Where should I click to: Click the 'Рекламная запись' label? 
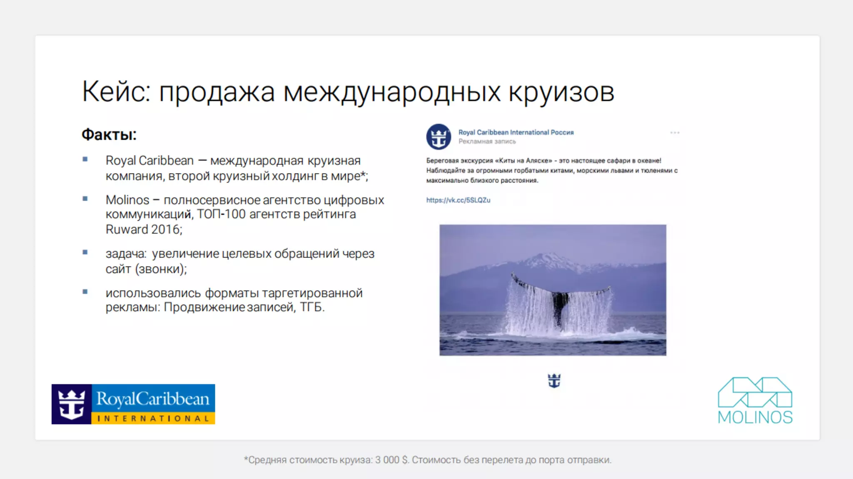[x=487, y=142]
